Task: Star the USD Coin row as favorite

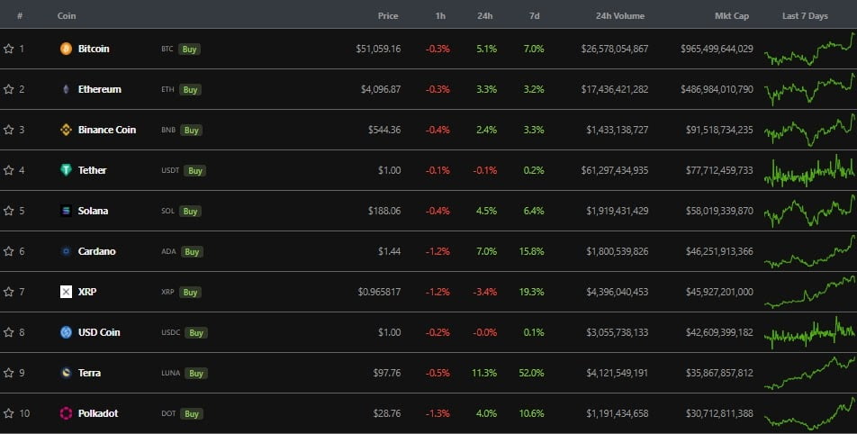Action: tap(8, 332)
